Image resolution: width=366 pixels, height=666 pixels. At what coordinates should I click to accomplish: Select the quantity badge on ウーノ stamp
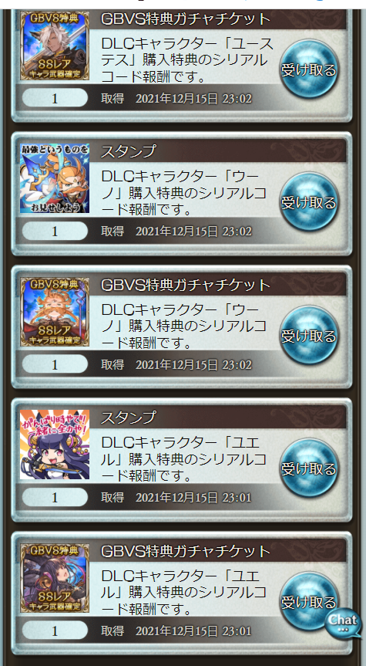tap(55, 231)
